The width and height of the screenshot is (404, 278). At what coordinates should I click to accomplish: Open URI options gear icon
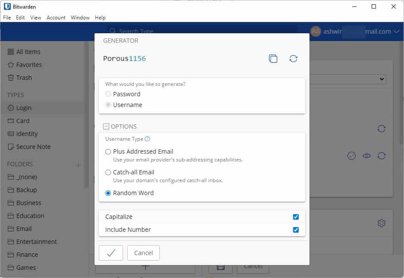(381, 223)
